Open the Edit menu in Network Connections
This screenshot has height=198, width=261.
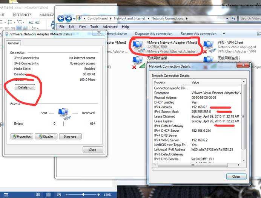pos(71,27)
